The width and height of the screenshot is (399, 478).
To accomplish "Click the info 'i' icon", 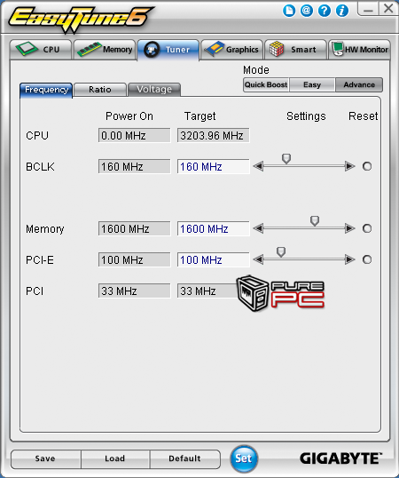I will point(342,11).
